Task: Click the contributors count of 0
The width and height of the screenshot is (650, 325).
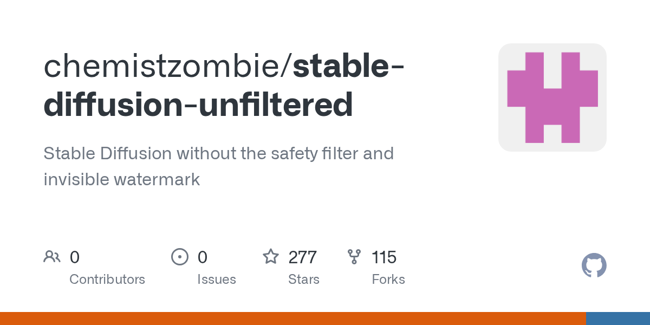Action: 75,257
